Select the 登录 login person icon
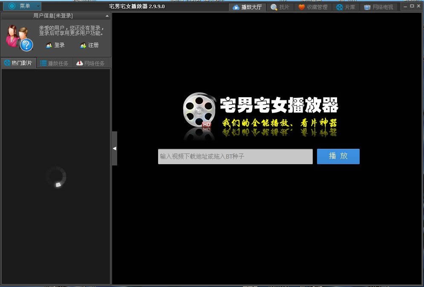424x287 pixels. click(x=48, y=45)
